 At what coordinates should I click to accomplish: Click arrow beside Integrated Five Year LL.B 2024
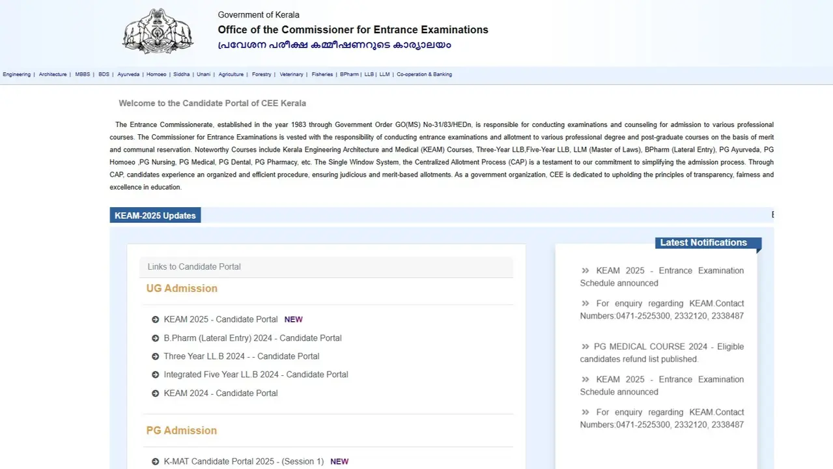[x=154, y=374]
